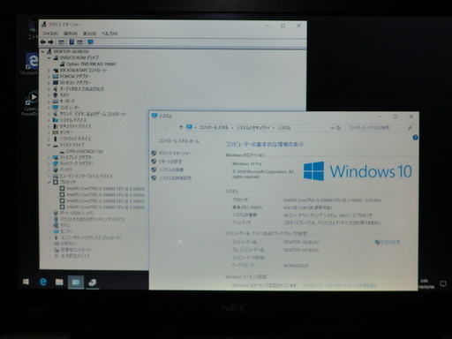Open the address bar history dropdown arrow

click(332, 128)
